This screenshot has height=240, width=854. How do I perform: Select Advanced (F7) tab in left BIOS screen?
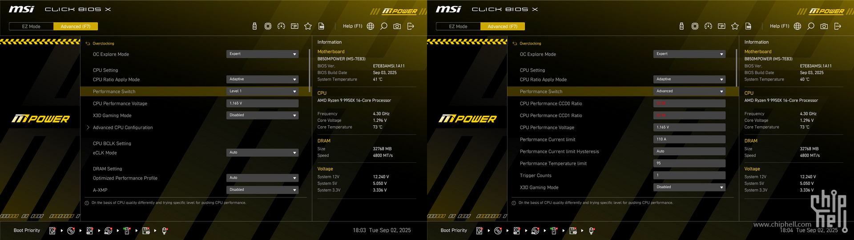(76, 26)
